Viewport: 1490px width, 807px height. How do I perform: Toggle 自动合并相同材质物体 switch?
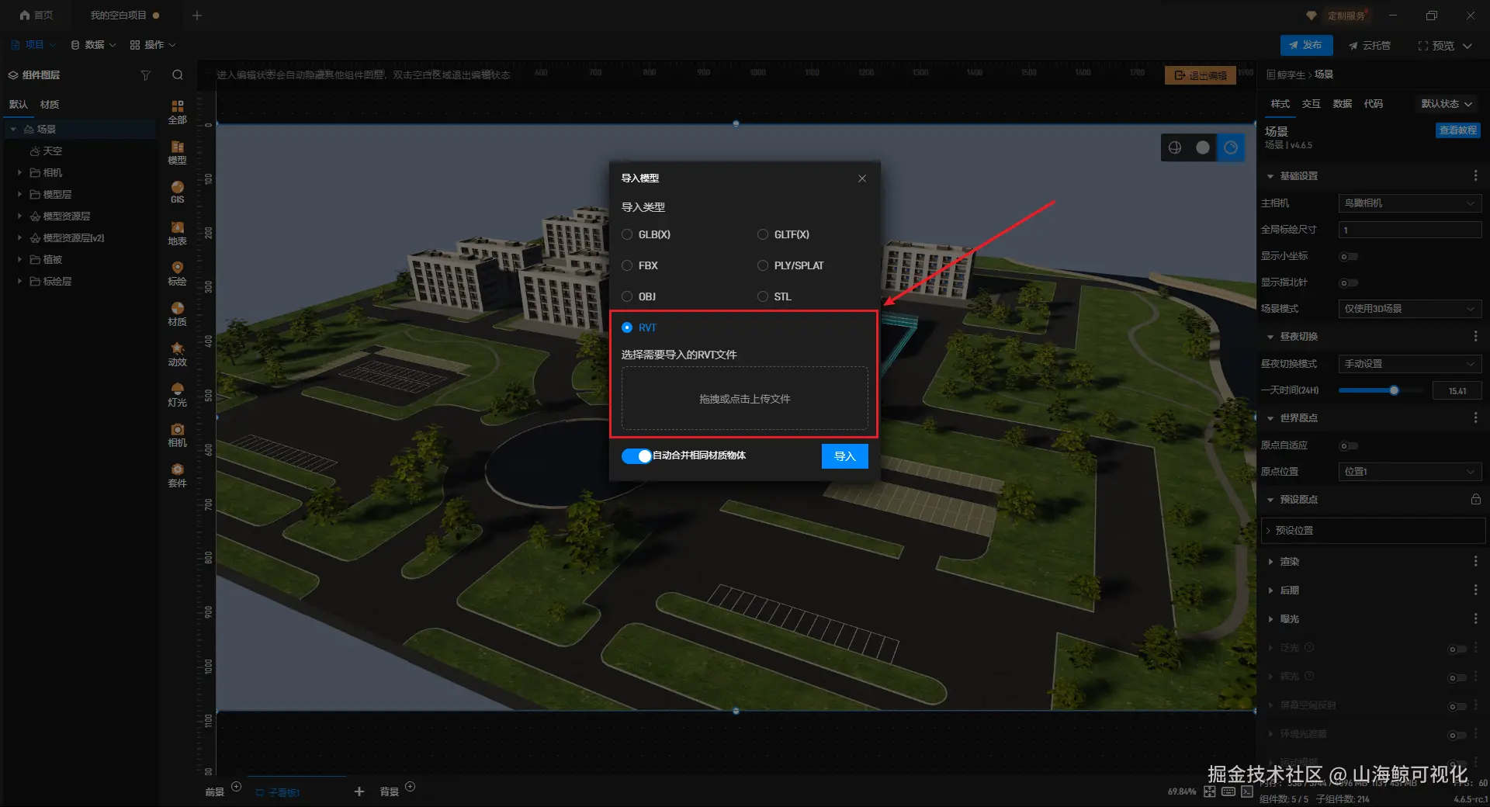tap(636, 455)
